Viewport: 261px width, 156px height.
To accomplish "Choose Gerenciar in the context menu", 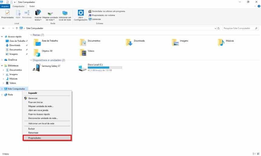I will pyautogui.click(x=47, y=98).
